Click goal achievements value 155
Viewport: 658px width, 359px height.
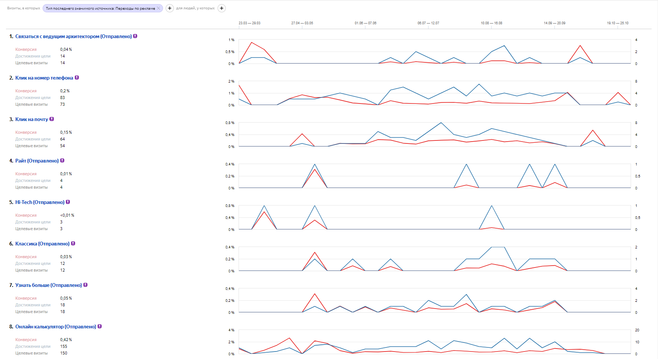(64, 346)
